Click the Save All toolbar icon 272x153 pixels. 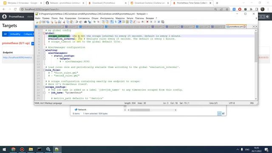(48, 22)
